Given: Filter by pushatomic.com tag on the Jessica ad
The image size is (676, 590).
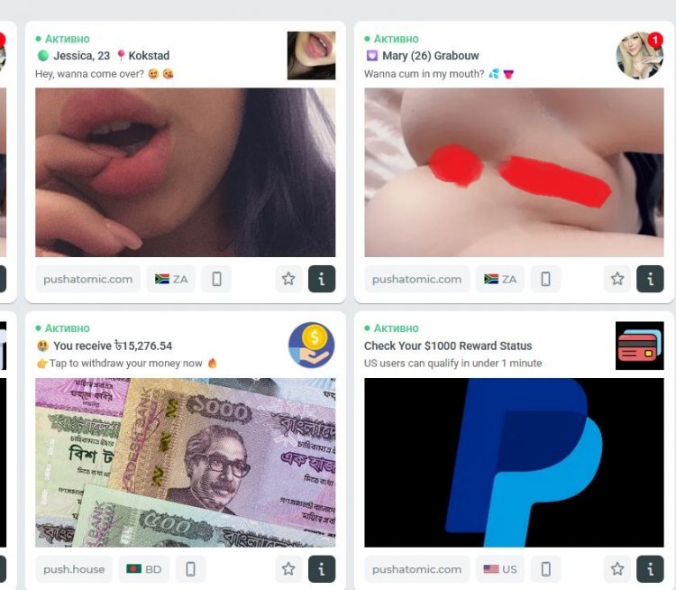Looking at the screenshot, I should tap(88, 279).
